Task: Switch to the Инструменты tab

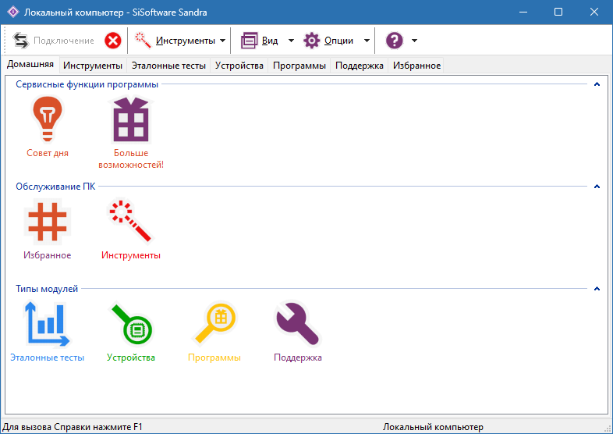Action: coord(93,66)
